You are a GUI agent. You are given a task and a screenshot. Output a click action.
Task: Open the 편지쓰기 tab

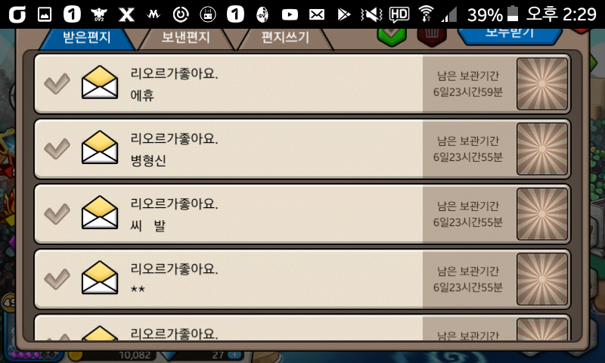(x=285, y=38)
